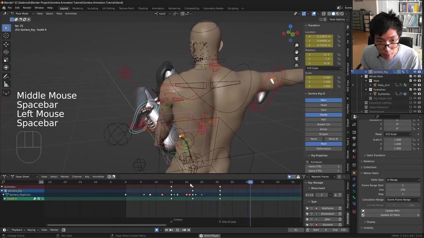Viewport: 424px width, 238px height.
Task: Expand the Delta Transform panel
Action: (376, 155)
